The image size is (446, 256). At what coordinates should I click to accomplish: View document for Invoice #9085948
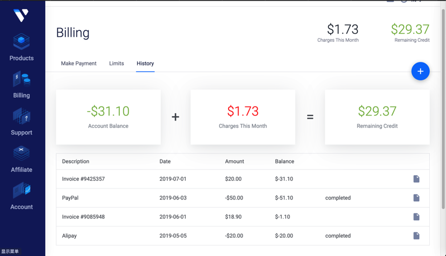416,217
